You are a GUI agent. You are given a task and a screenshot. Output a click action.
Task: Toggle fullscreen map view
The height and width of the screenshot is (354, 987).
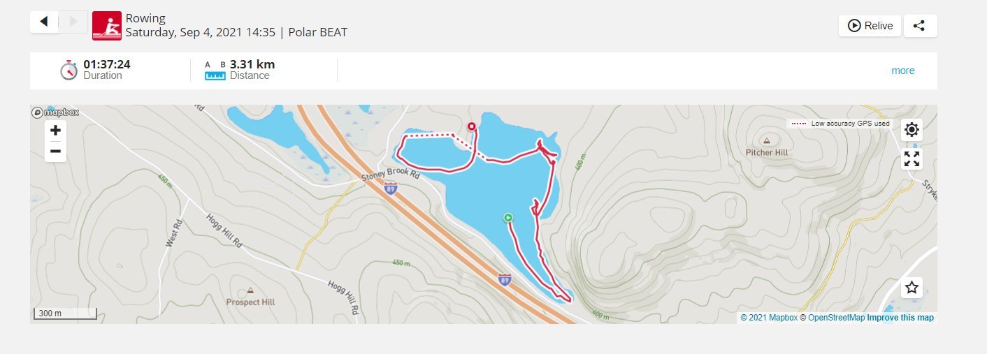912,158
